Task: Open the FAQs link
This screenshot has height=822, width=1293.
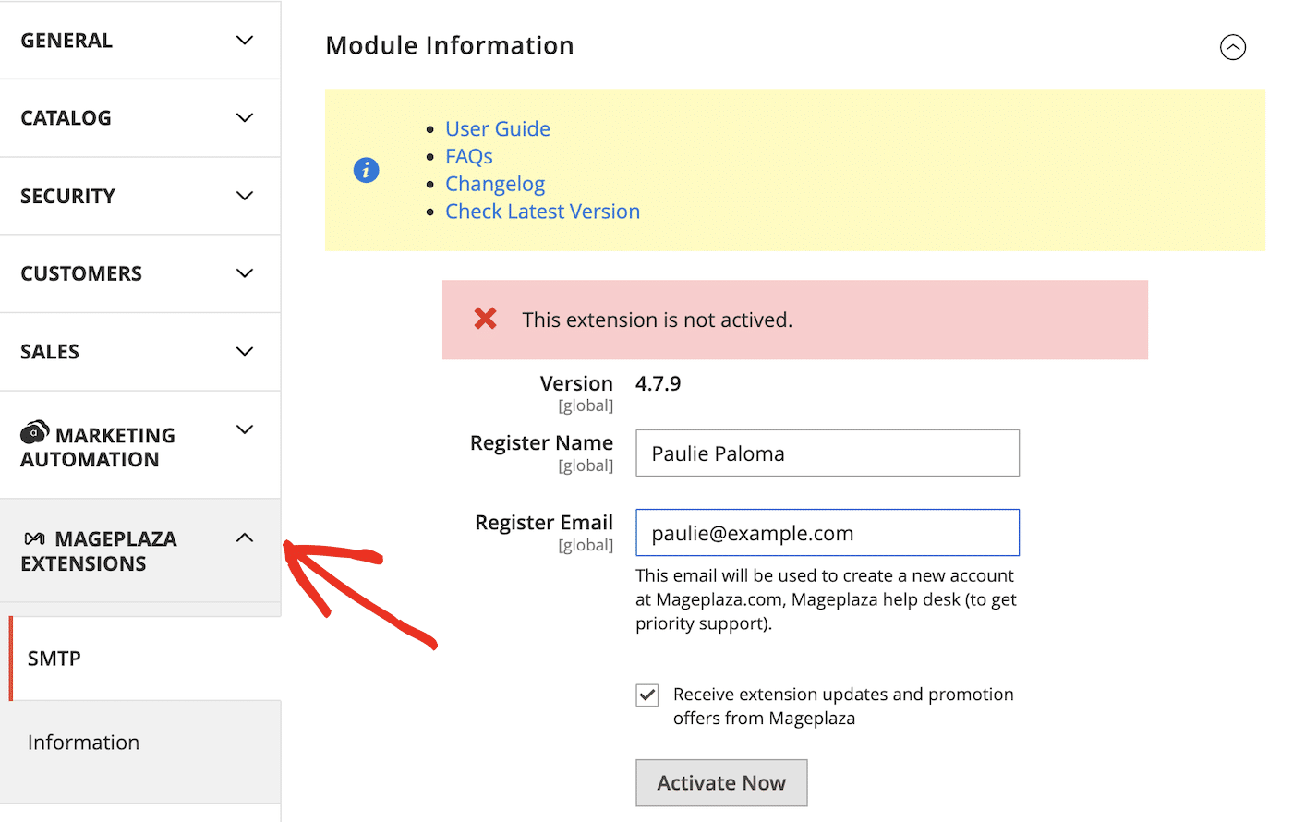Action: pos(468,156)
